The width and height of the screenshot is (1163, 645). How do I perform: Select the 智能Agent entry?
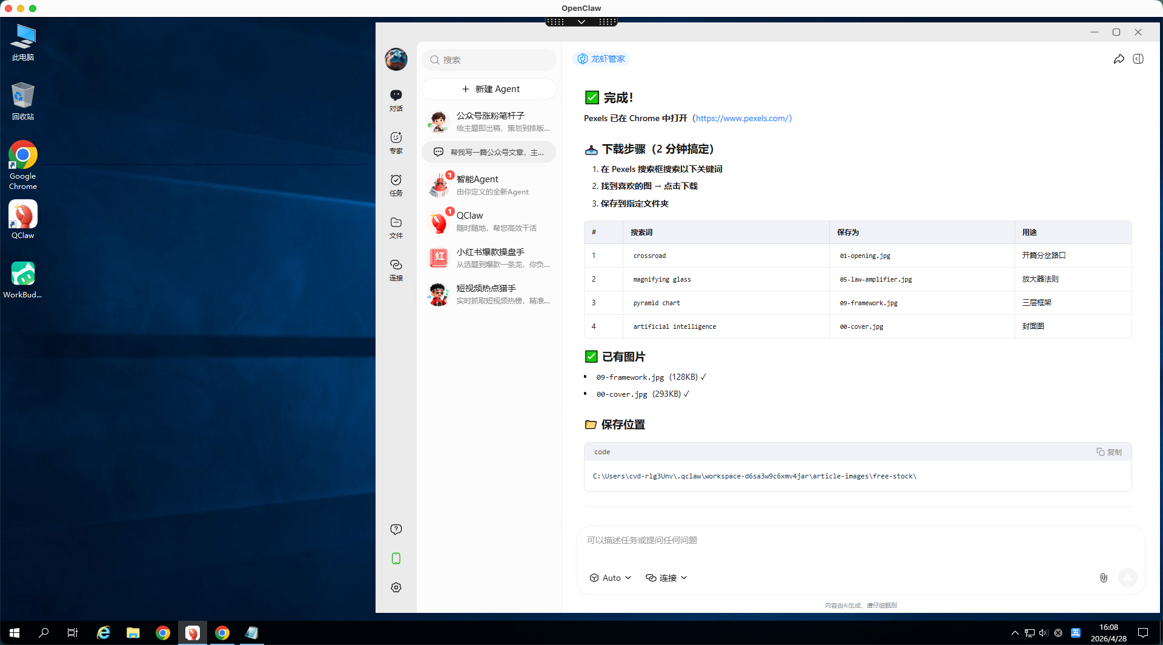[489, 185]
